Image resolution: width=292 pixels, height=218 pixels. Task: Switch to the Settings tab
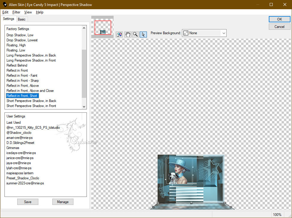pos(9,19)
